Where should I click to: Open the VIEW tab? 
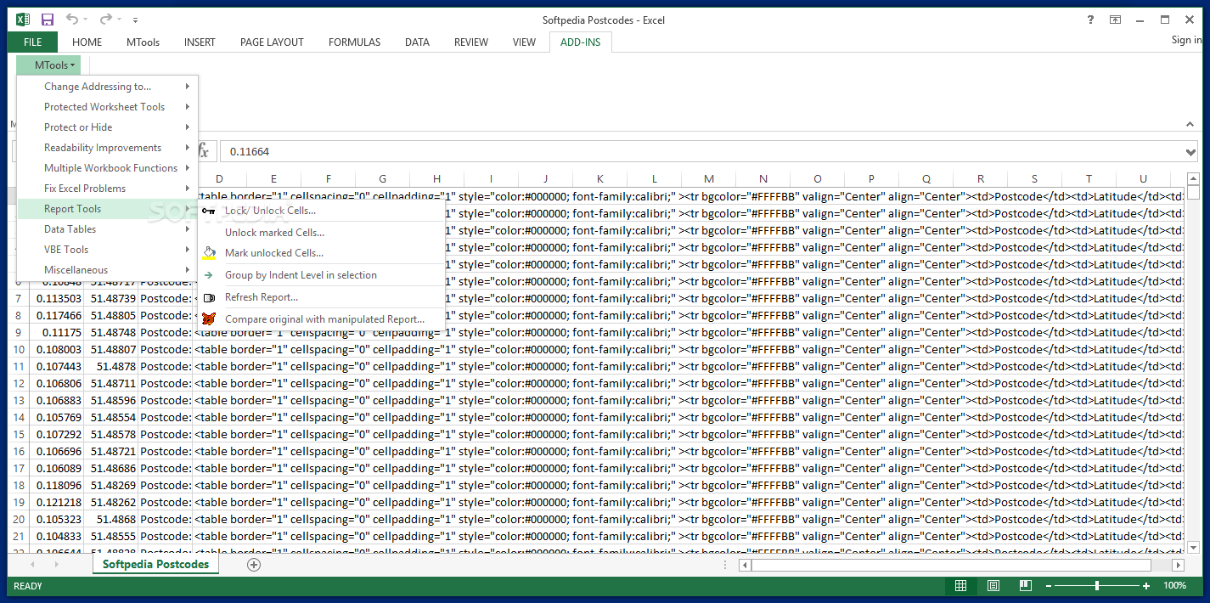coord(524,42)
